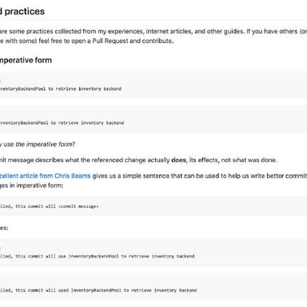The height and width of the screenshot is (307, 307).
Task: Open the Chris Beams article link
Action: pyautogui.click(x=46, y=176)
